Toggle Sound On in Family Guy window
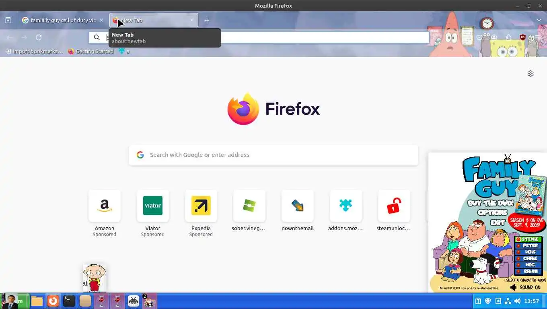547x309 pixels. (525, 287)
